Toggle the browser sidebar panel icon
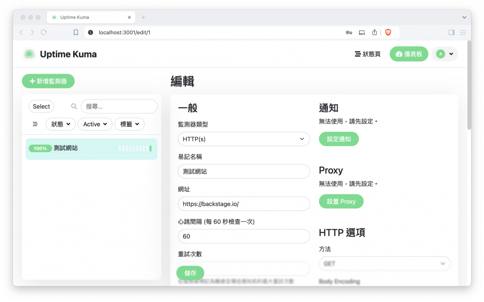Image resolution: width=484 pixels, height=302 pixels. 451,33
